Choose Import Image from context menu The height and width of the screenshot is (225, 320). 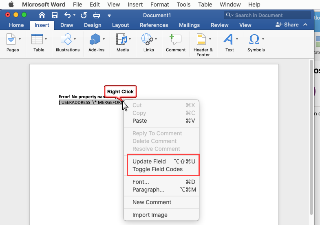(161, 215)
